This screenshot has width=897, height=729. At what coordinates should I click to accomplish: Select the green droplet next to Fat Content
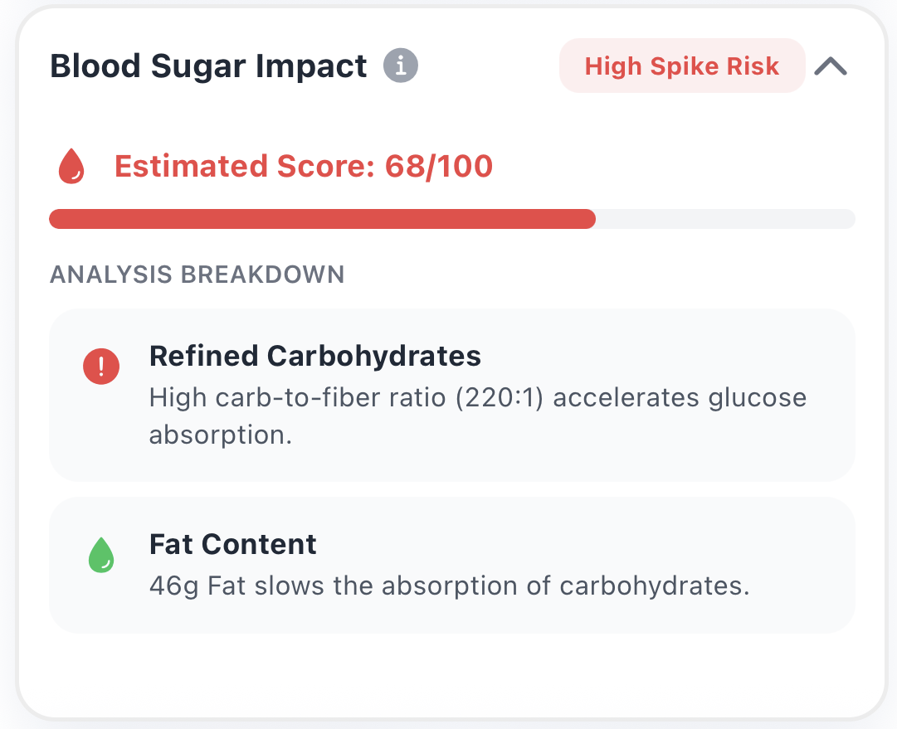101,554
